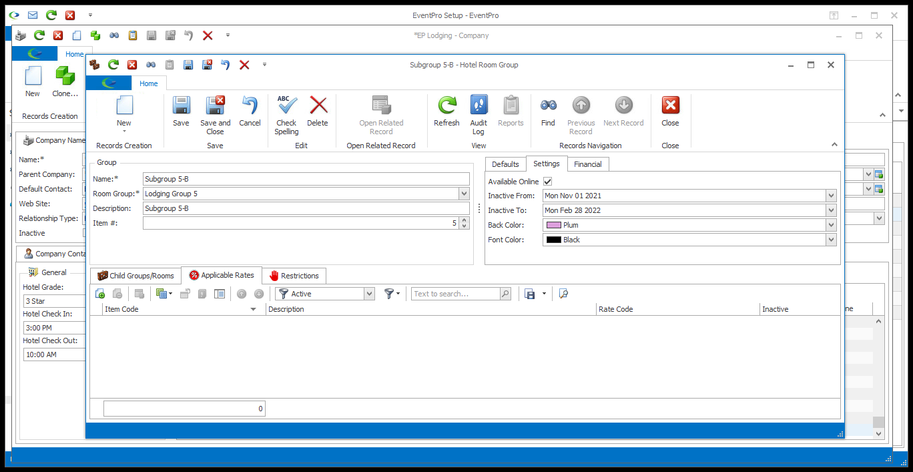Click mail icon in EventPro Setup title bar
913x472 pixels.
click(33, 15)
